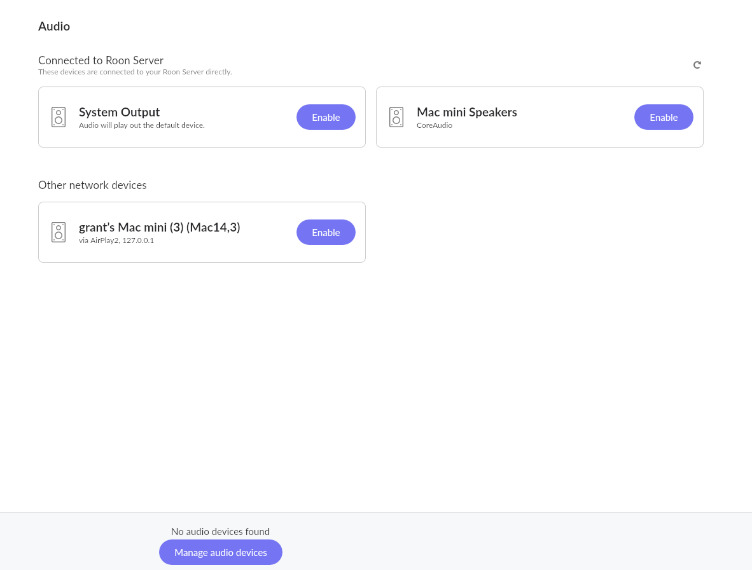
Task: Click grant's Mac mini (3) (Mac14,3) name
Action: 160,227
